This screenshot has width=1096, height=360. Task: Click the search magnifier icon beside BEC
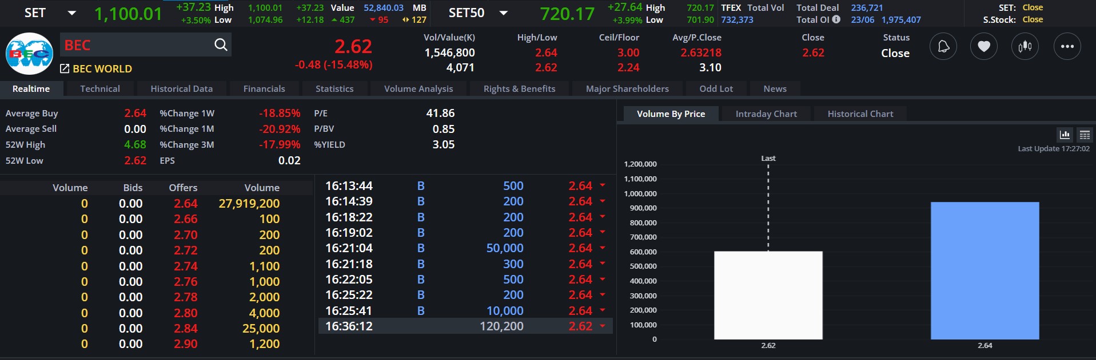pos(221,45)
